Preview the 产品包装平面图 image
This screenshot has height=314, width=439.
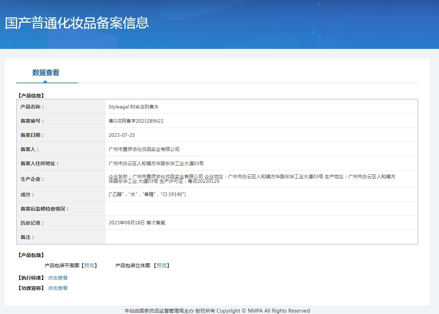pyautogui.click(x=89, y=265)
